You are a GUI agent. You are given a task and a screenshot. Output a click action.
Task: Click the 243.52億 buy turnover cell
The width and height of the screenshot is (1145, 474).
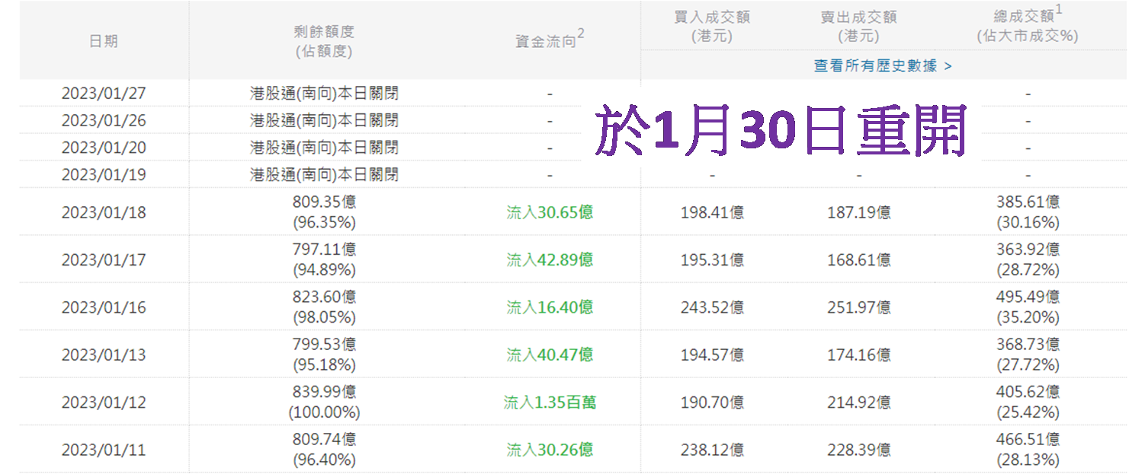coord(712,307)
